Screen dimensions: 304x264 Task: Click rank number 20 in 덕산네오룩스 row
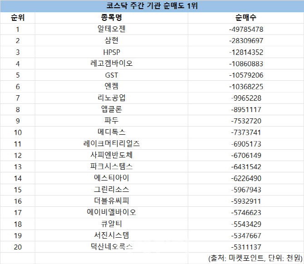tap(18, 247)
